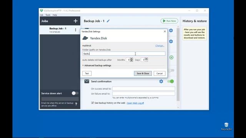Image resolution: width=246 pixels, height=138 pixels.
Task: Click On failure email to field
Action: (x=143, y=94)
